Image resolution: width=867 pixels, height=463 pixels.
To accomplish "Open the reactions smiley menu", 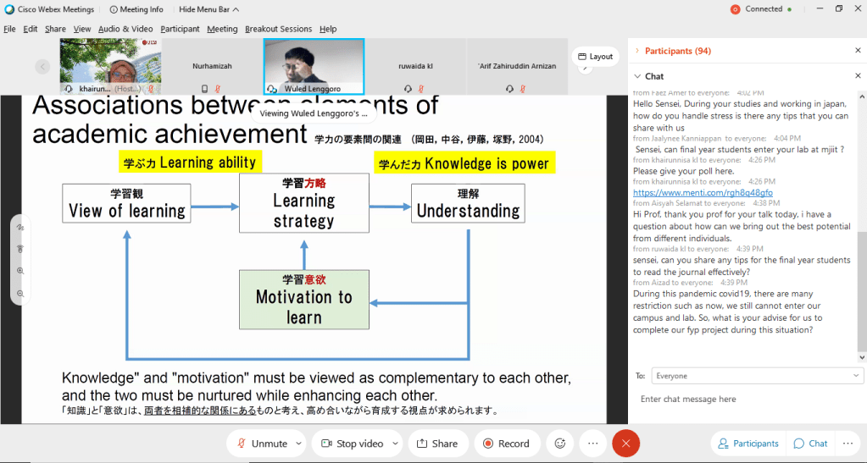I will point(559,444).
